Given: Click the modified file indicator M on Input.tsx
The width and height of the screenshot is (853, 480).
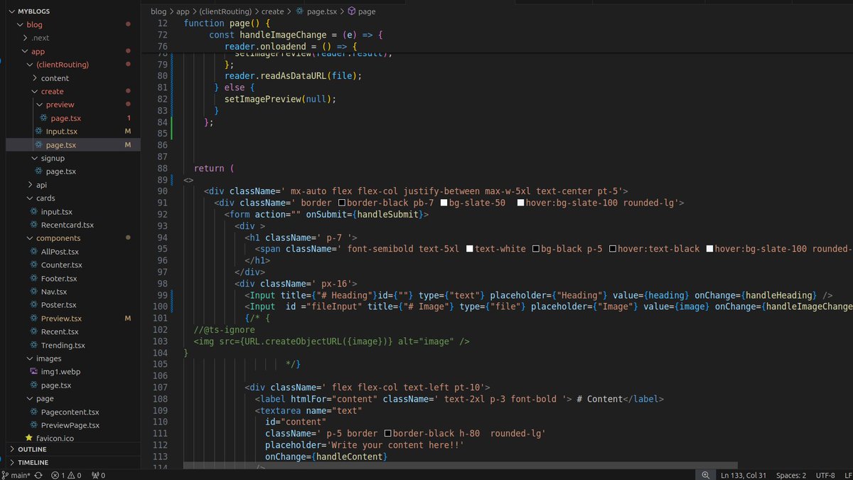Looking at the screenshot, I should pos(129,131).
